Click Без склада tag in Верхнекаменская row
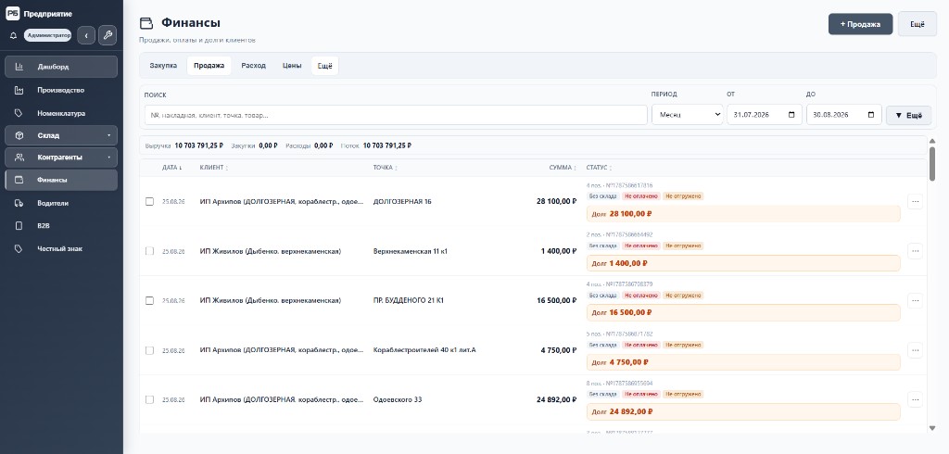Viewport: 949px width, 454px height. 602,246
